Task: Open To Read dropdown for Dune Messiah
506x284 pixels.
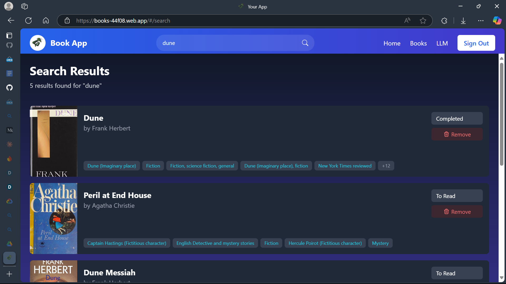Action: tap(457, 273)
